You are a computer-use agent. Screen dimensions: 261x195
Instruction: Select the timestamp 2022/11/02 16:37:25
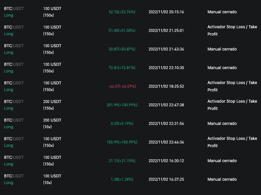coord(166,179)
